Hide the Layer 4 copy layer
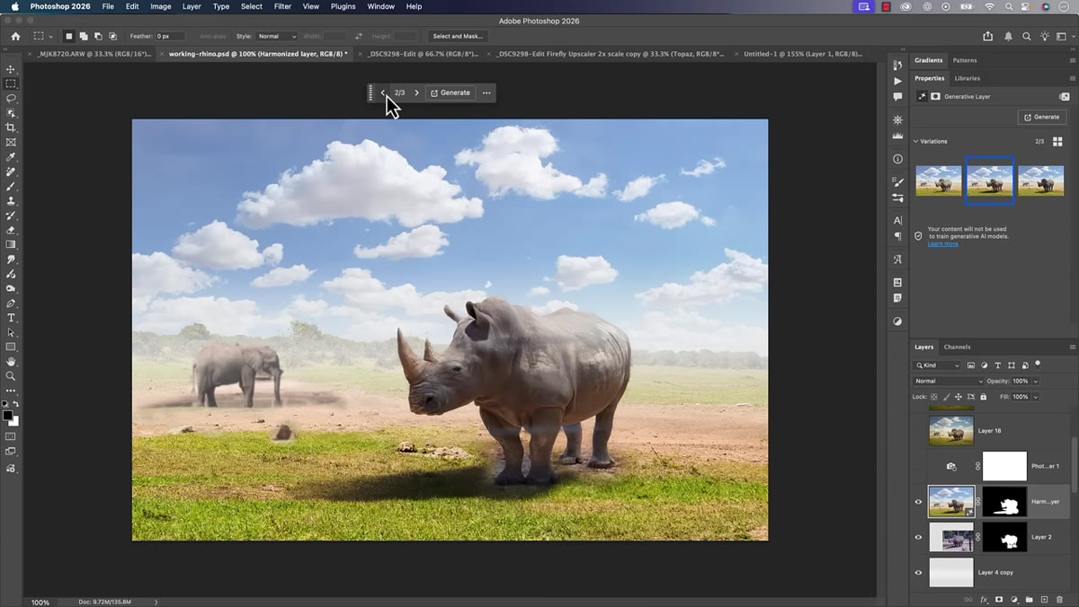1079x607 pixels. click(x=918, y=572)
